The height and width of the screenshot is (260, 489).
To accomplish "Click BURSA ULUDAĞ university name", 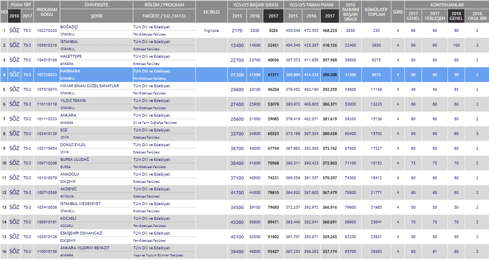I will pos(75,160).
